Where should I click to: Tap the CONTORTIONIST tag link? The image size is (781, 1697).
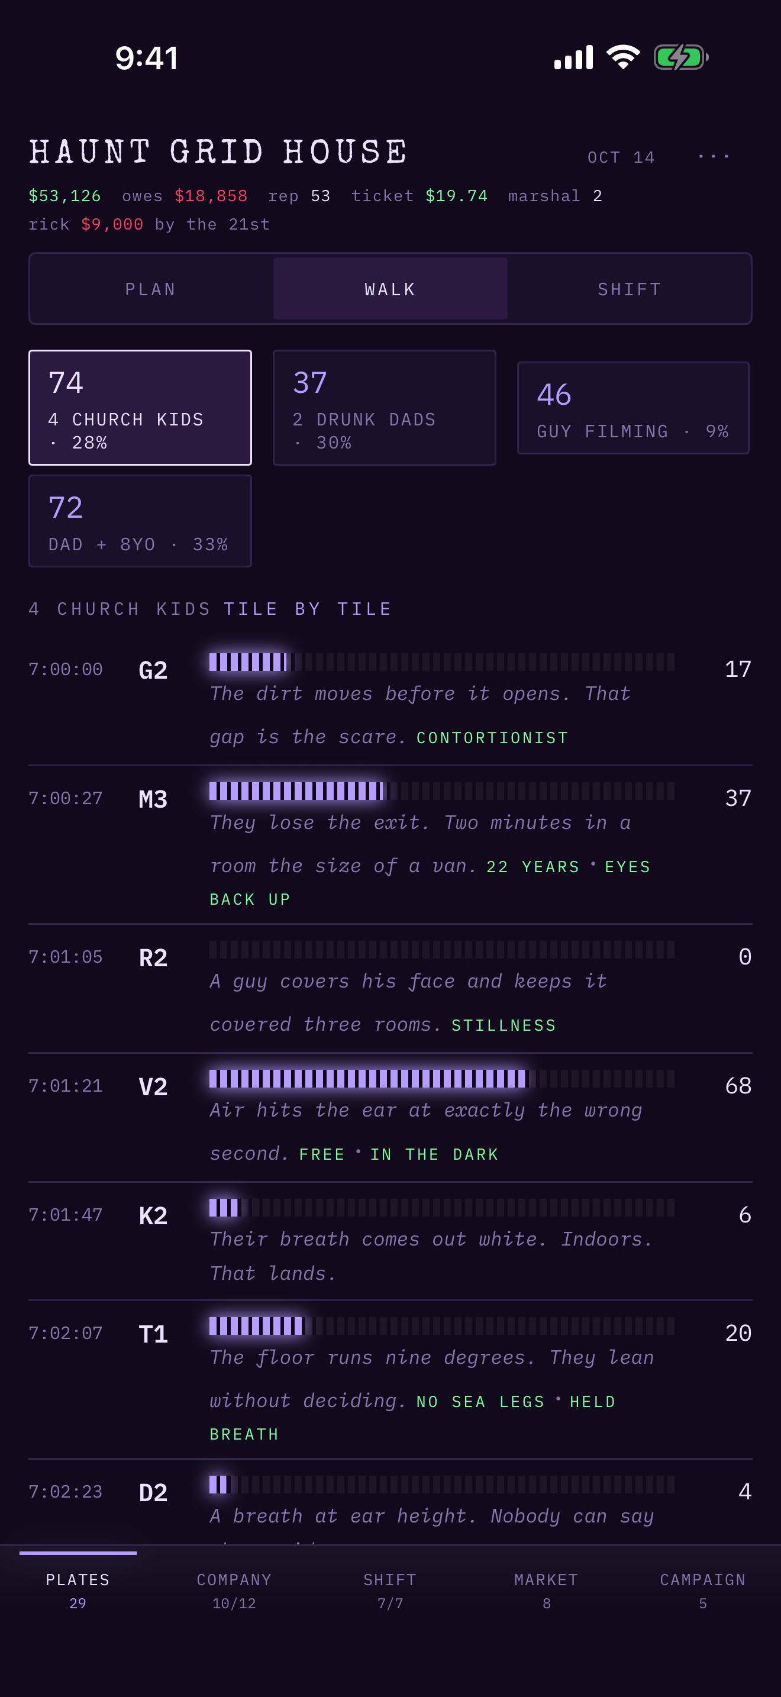point(493,737)
